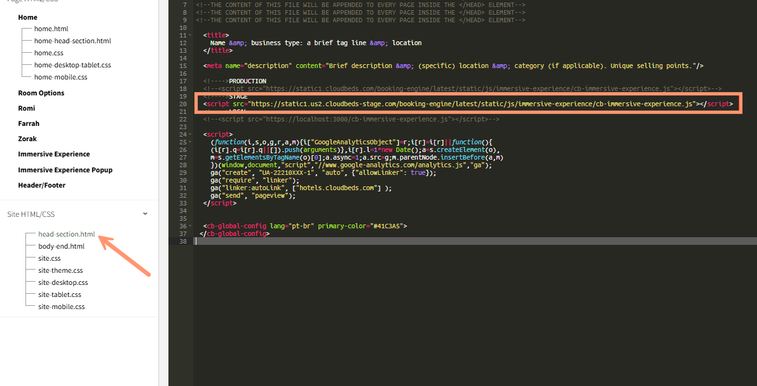Select the Header/Footer page entry
The height and width of the screenshot is (386, 757).
tap(41, 185)
